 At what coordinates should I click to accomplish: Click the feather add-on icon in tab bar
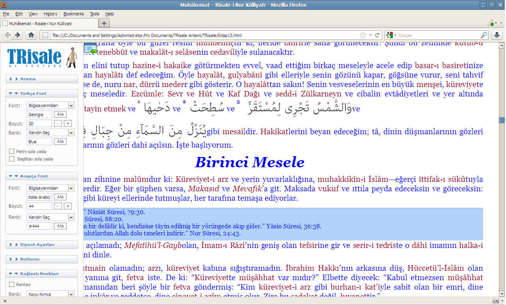click(492, 23)
